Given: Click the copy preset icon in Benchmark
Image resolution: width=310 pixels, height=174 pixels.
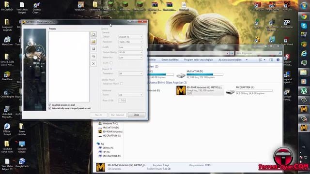Looking at the screenshot, I should point(93,56).
